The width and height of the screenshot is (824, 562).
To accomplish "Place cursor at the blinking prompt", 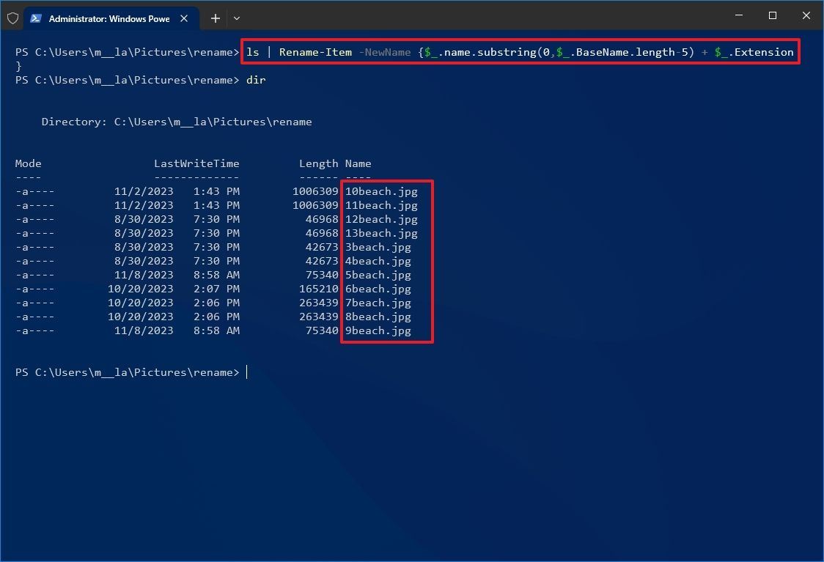I will click(x=246, y=372).
